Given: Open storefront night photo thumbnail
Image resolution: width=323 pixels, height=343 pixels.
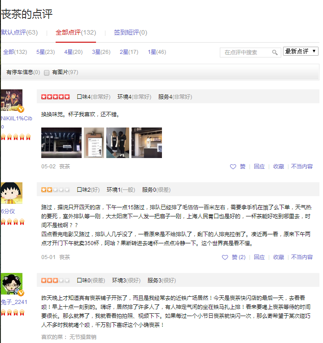Looking at the screenshot, I should click(x=61, y=143).
